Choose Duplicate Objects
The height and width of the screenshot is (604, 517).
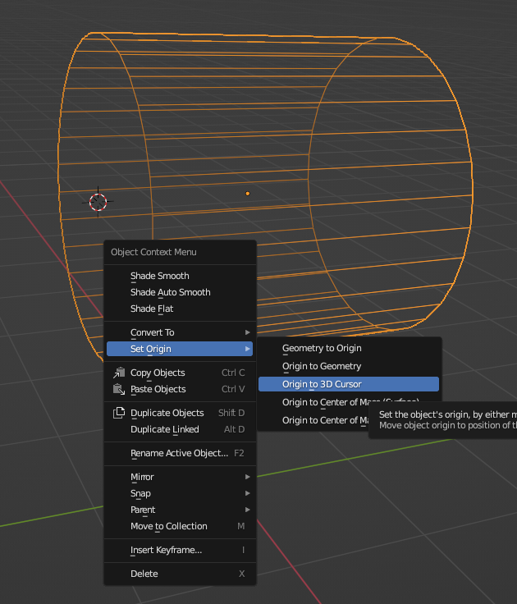click(x=180, y=413)
